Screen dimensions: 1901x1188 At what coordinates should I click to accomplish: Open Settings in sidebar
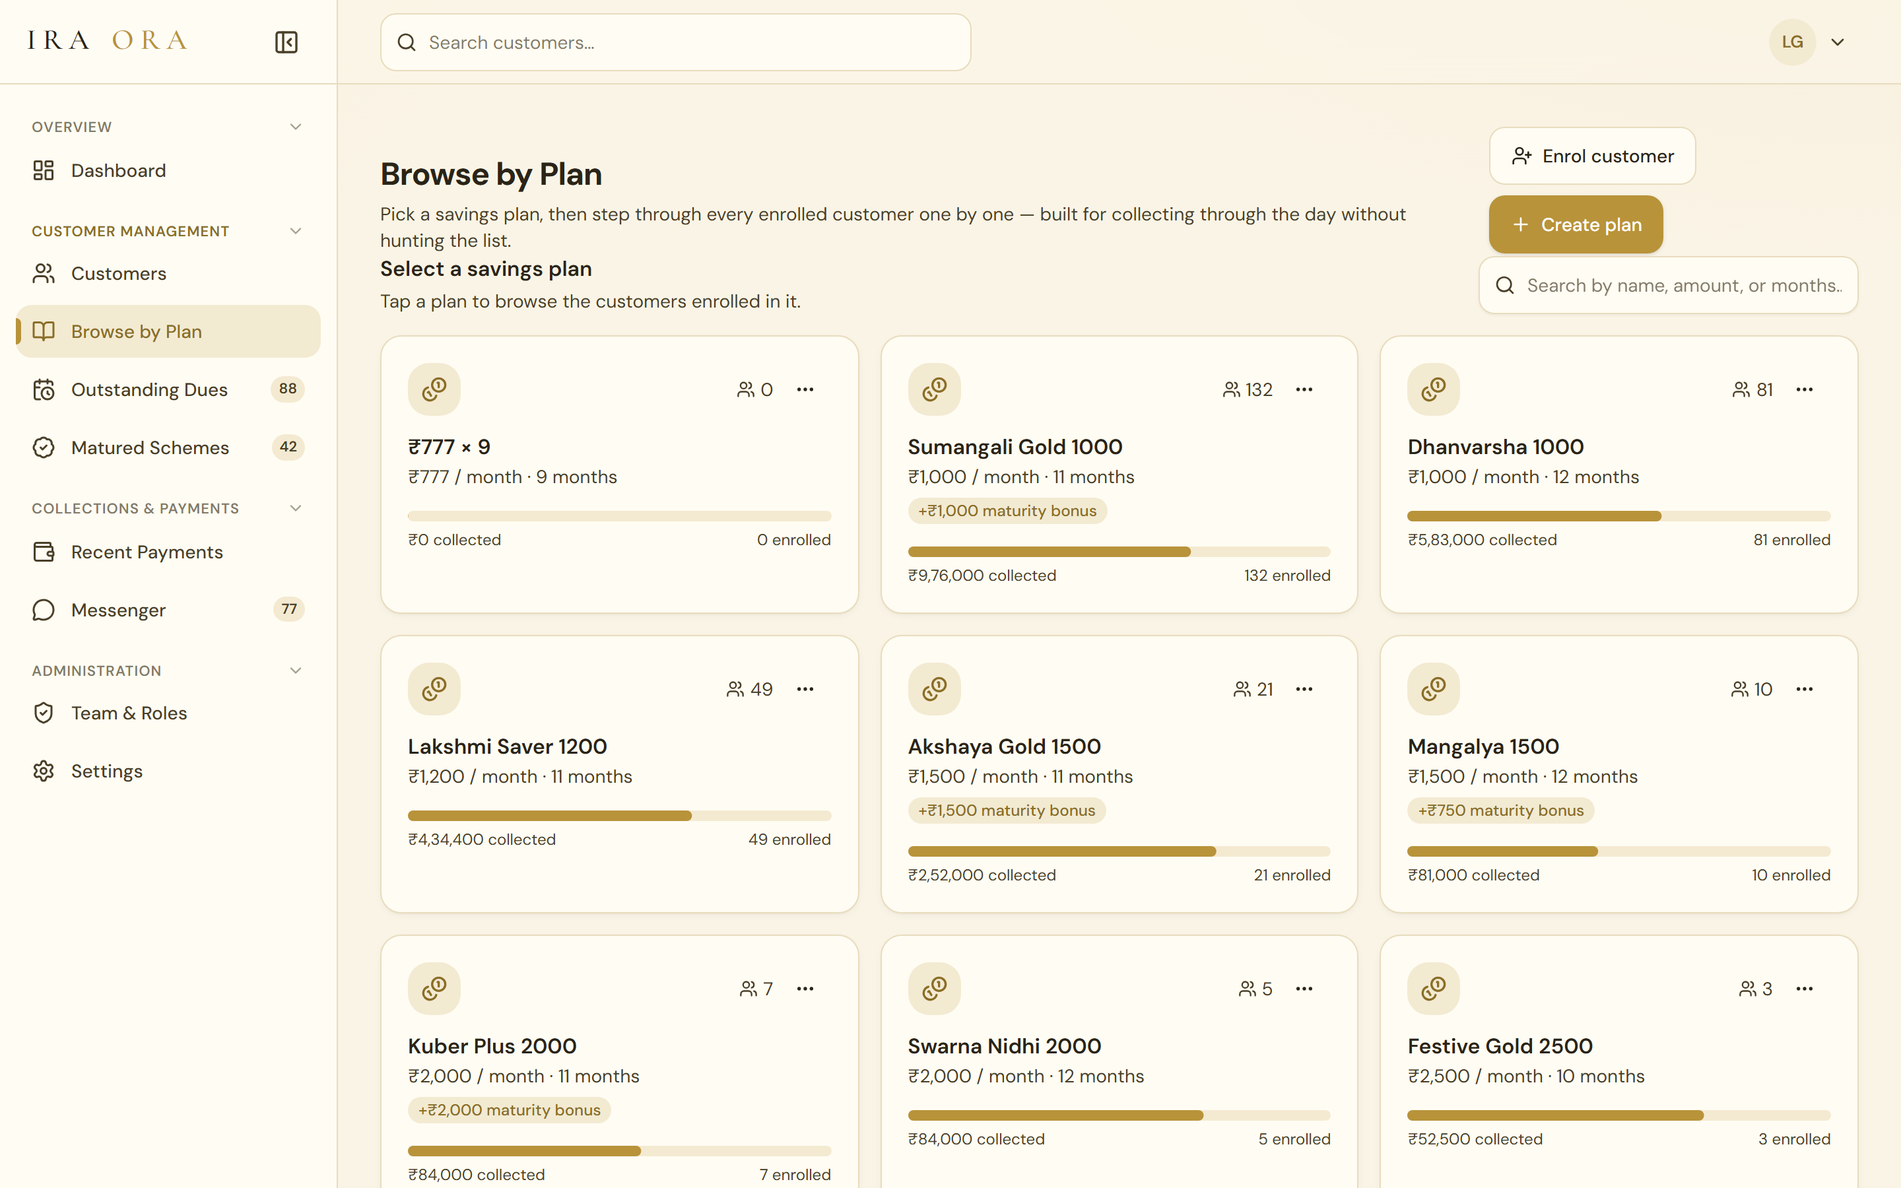168,772
